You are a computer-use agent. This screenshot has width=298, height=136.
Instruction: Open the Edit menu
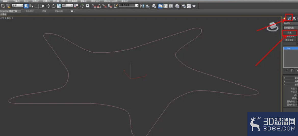pos(6,1)
